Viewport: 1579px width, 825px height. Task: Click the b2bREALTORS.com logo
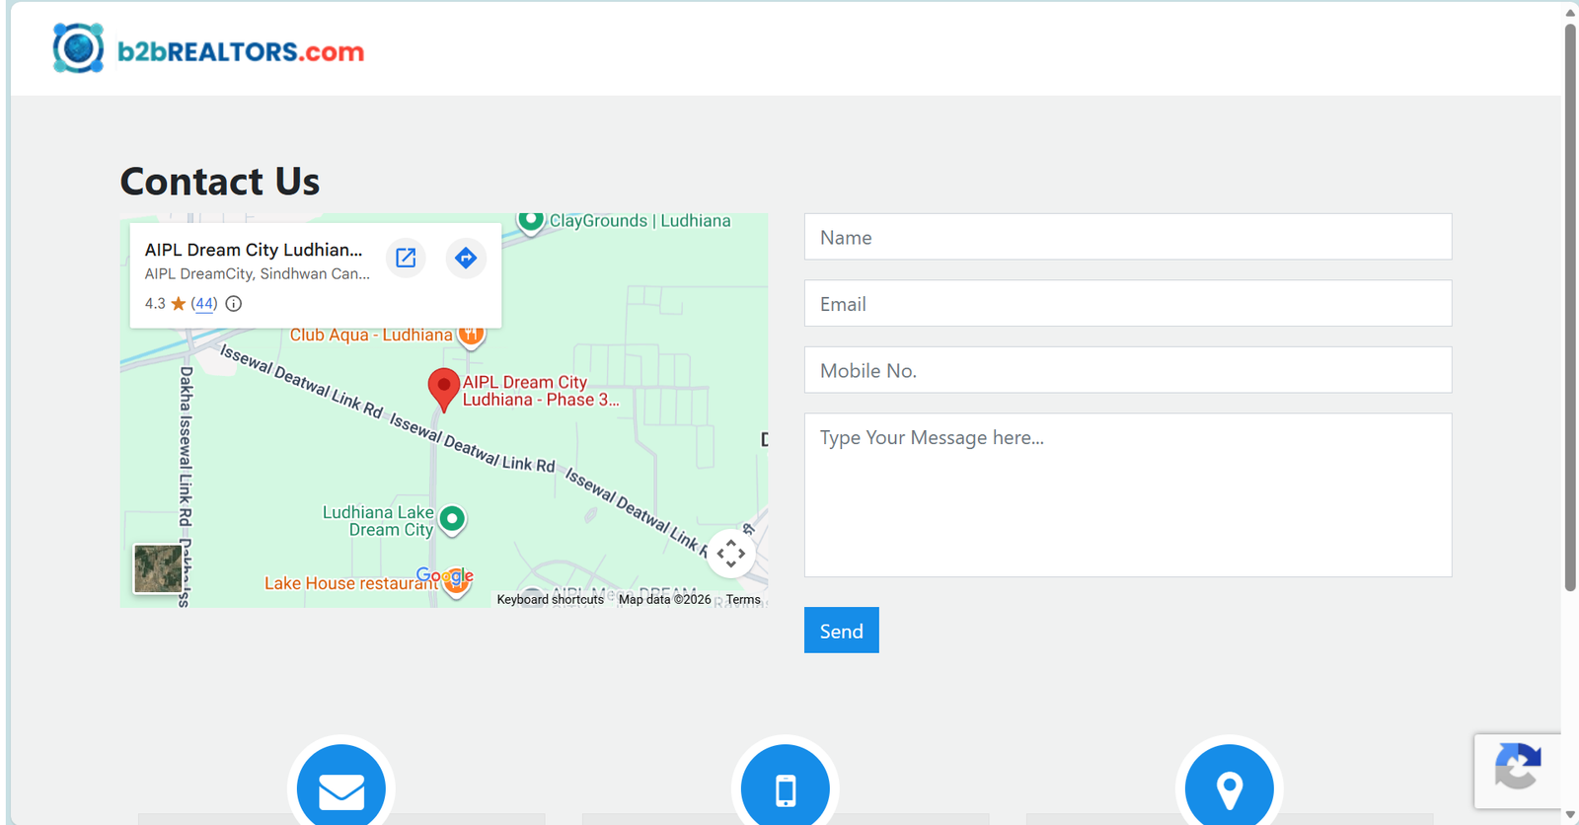pyautogui.click(x=208, y=49)
